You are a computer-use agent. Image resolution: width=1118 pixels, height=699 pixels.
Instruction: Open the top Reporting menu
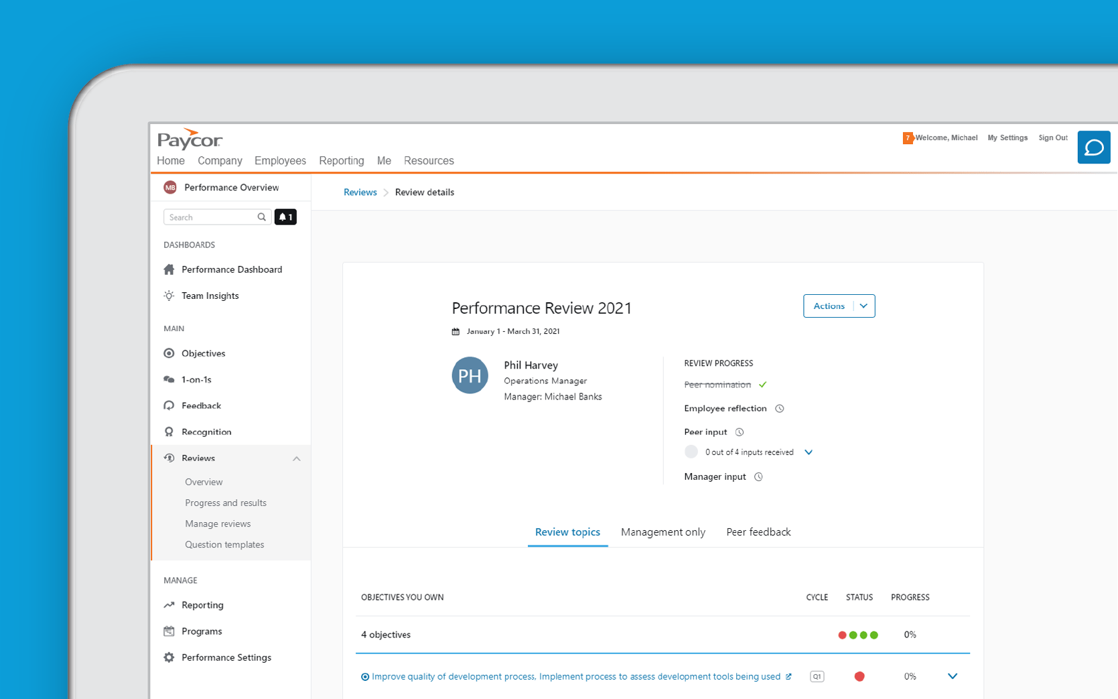tap(342, 161)
